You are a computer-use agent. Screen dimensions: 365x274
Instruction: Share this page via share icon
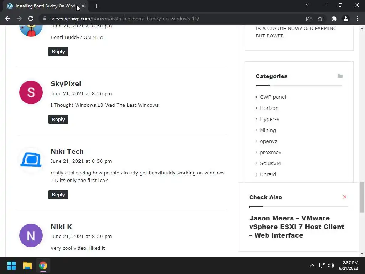point(309,19)
